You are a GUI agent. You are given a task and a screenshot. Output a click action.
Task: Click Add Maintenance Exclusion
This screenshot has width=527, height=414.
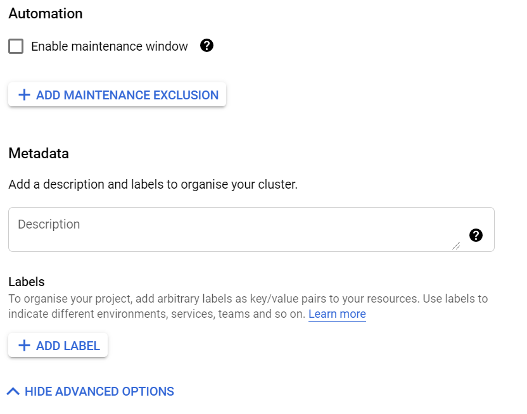[117, 94]
